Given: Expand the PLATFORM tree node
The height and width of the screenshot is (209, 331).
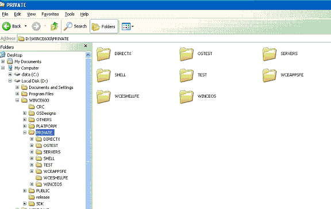Looking at the screenshot, I should click(x=25, y=126).
